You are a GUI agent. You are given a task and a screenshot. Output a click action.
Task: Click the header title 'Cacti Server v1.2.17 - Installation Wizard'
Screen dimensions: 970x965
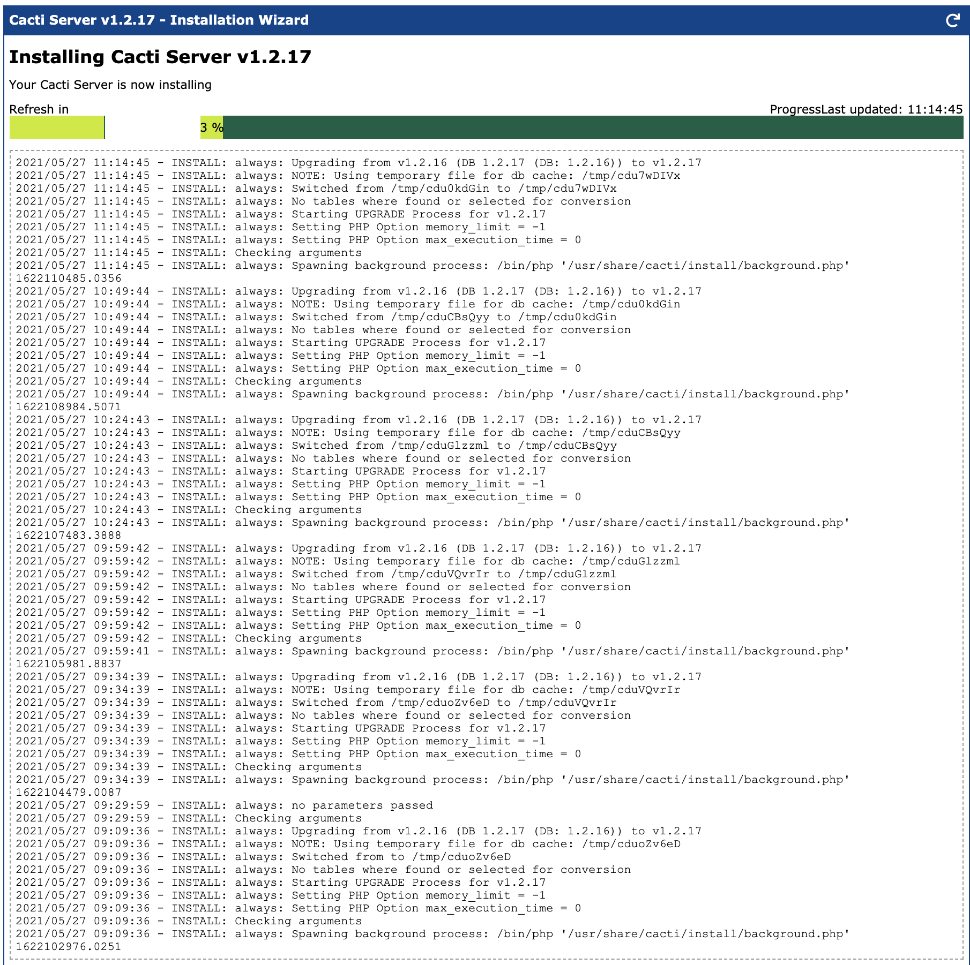pyautogui.click(x=159, y=20)
